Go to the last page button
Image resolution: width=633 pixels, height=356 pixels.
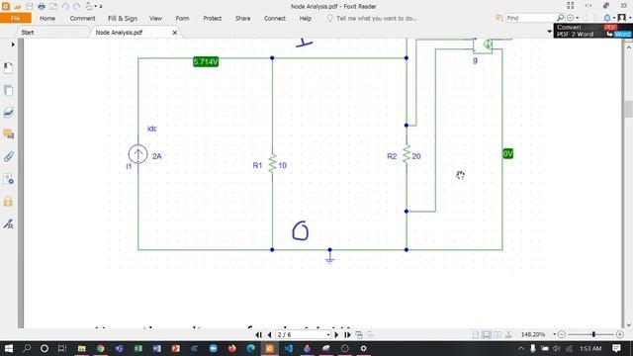click(347, 334)
